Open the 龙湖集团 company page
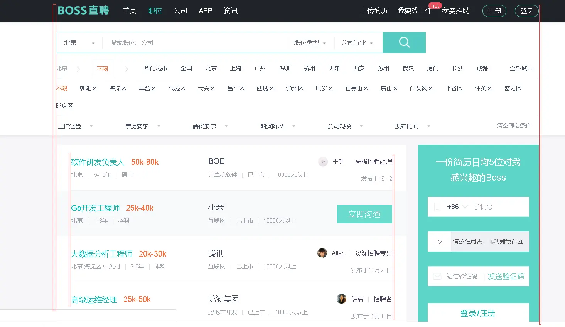 224,299
